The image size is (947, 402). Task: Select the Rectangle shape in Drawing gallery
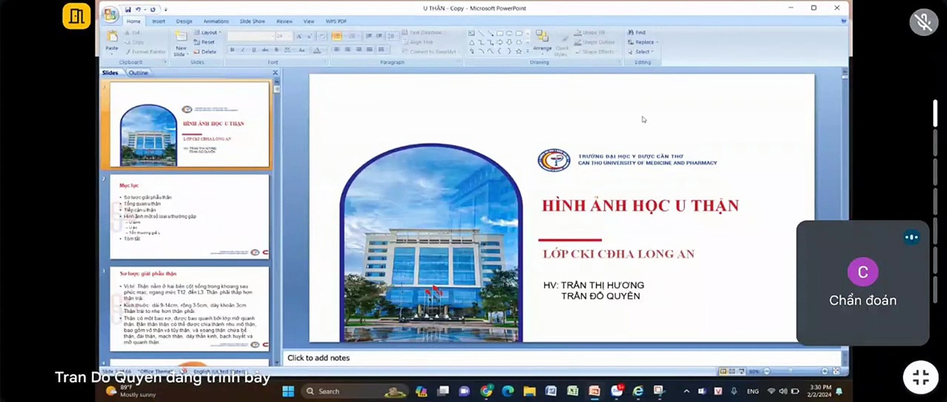[500, 33]
